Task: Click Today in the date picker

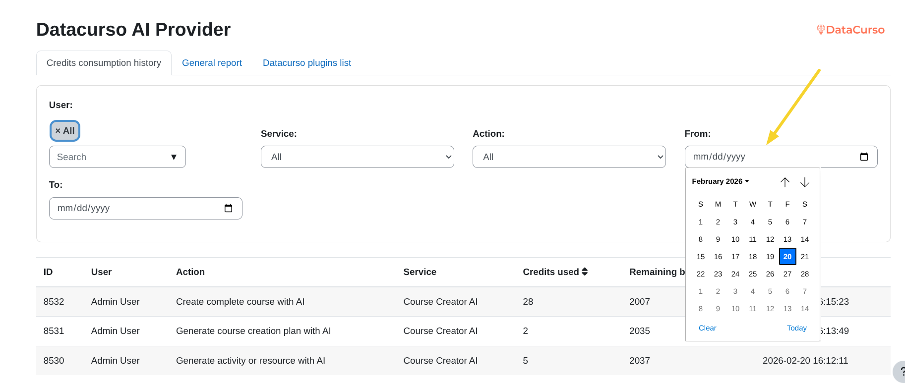Action: coord(796,328)
